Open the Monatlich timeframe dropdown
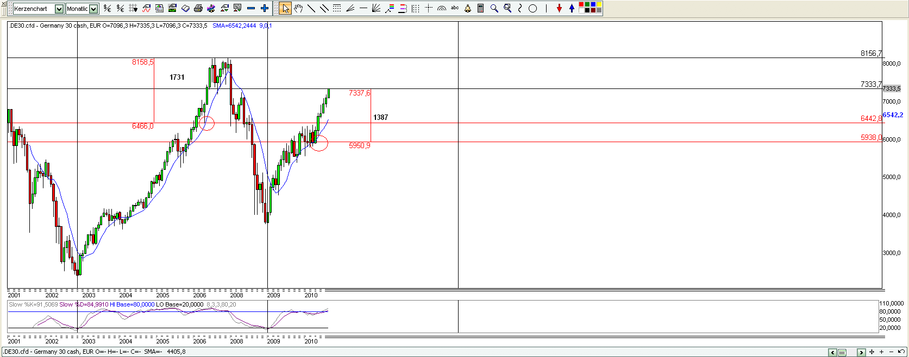909x357 pixels. click(93, 9)
